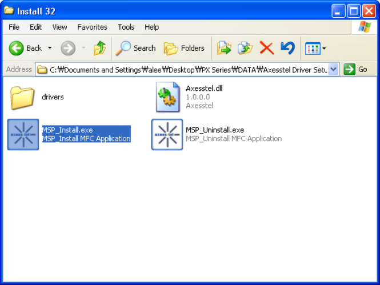Click the green Back arrow button
This screenshot has width=380, height=285.
tap(16, 48)
